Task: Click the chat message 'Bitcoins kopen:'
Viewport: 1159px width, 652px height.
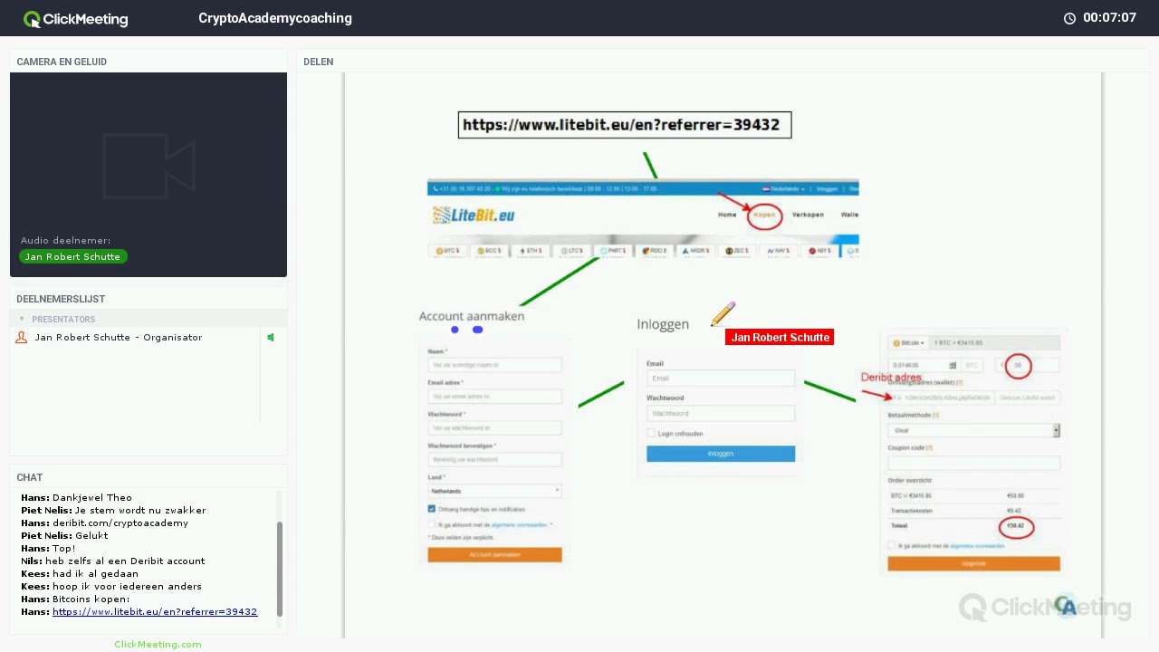Action: coord(91,599)
